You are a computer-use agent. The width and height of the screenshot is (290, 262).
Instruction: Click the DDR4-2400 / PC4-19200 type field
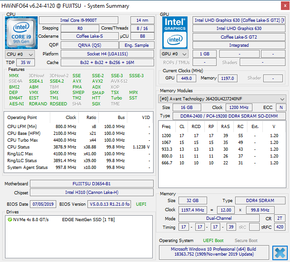click(229, 116)
